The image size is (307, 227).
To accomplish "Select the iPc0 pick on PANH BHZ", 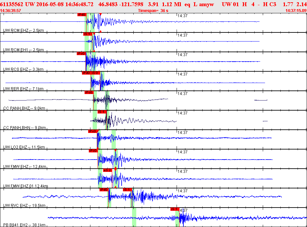I will (89, 92).
